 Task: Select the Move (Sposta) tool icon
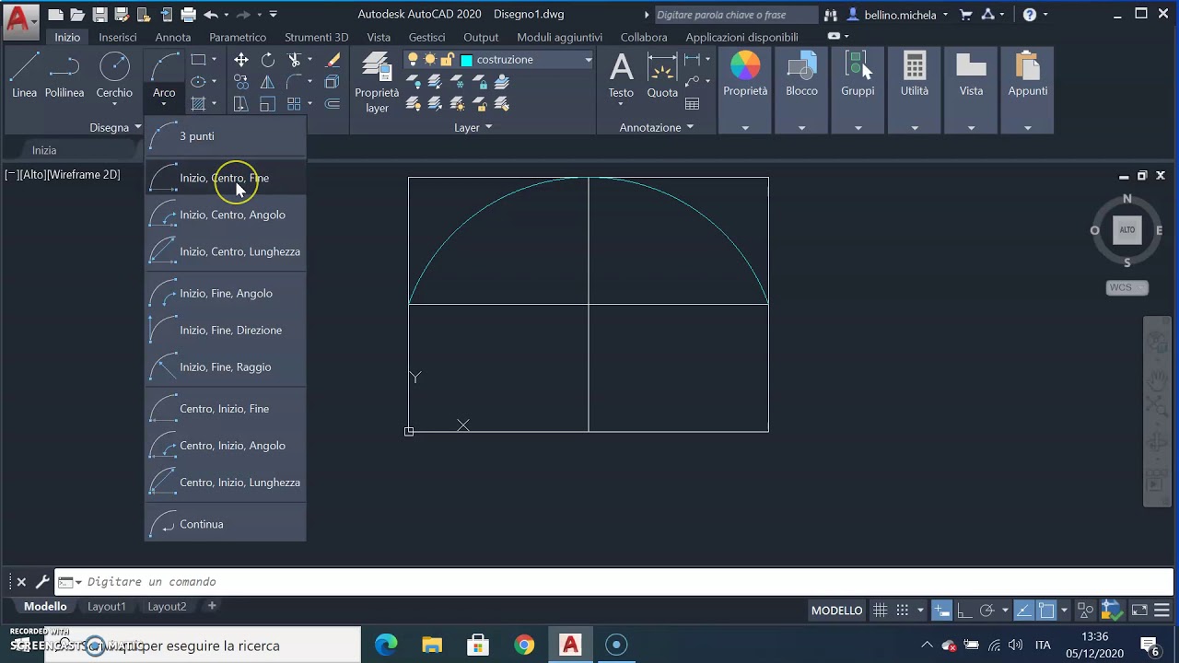[x=241, y=60]
